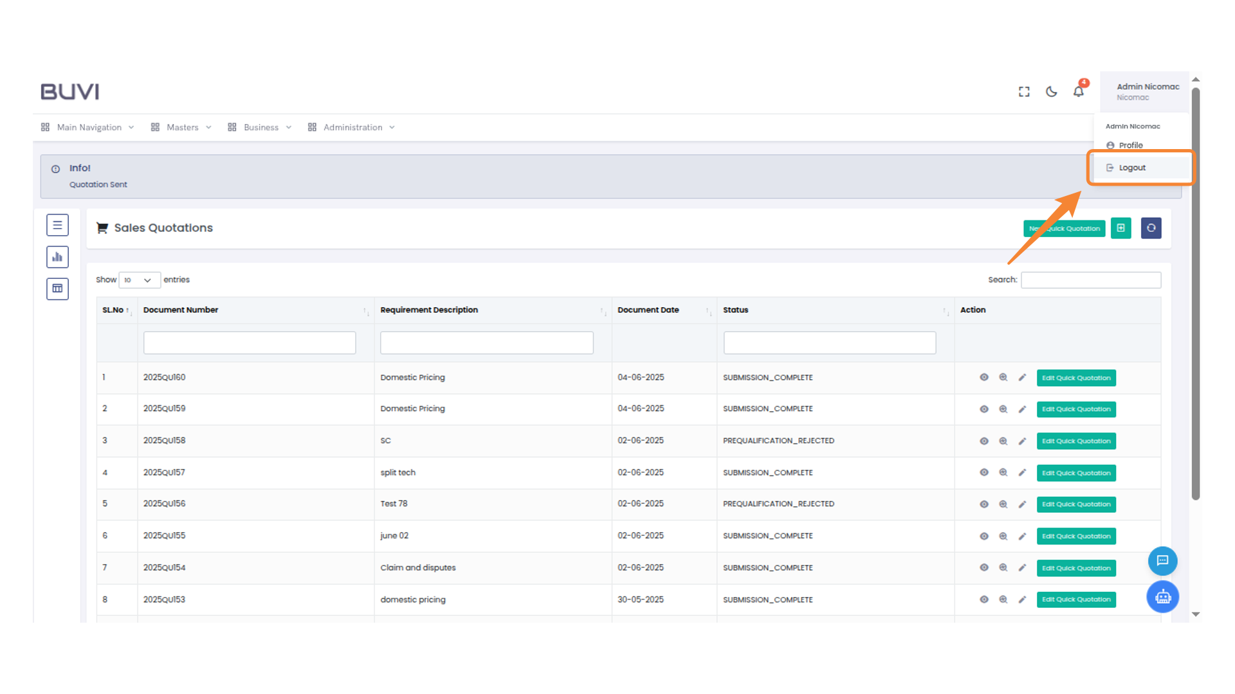Open the chatbot robot floating button

tap(1162, 597)
